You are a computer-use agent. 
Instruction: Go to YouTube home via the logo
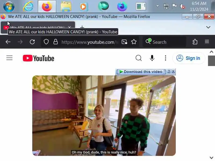(x=38, y=58)
